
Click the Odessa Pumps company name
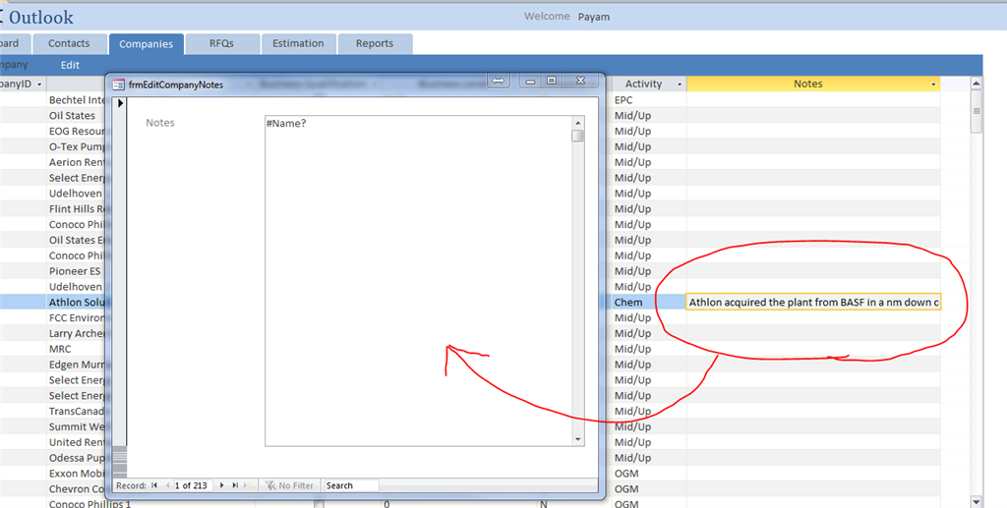pyautogui.click(x=77, y=458)
